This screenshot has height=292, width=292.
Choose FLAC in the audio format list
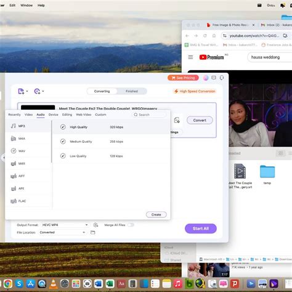pyautogui.click(x=28, y=201)
